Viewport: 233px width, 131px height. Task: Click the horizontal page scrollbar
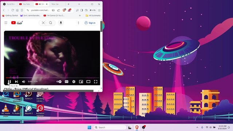pos(48,91)
